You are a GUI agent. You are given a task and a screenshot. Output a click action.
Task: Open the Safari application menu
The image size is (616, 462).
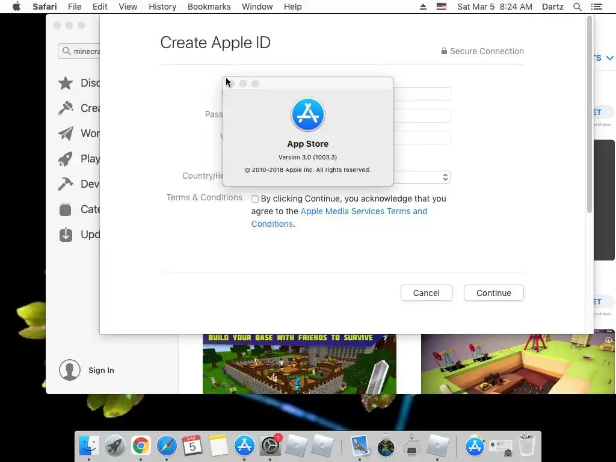(x=45, y=7)
